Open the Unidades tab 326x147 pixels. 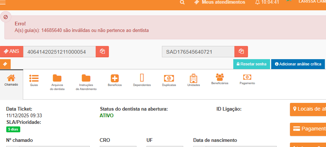coord(194,80)
